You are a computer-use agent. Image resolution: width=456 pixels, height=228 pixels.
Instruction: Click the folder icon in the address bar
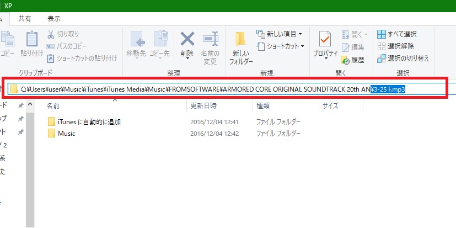tap(14, 89)
